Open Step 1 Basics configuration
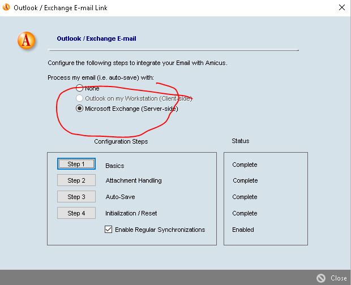 tap(76, 164)
